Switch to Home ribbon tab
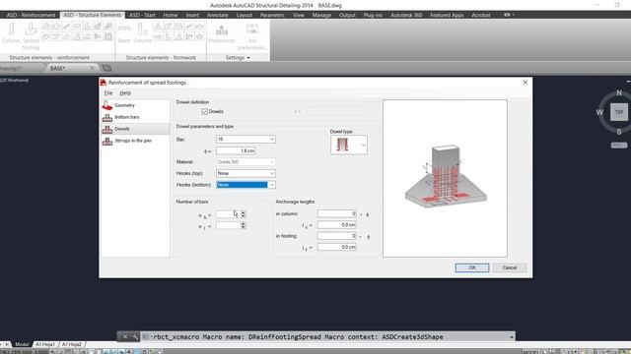The image size is (631, 354). click(171, 15)
